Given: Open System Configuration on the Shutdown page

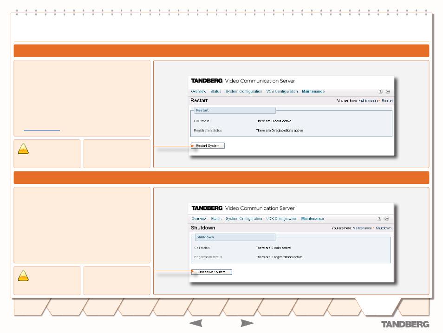Looking at the screenshot, I should pos(244,218).
